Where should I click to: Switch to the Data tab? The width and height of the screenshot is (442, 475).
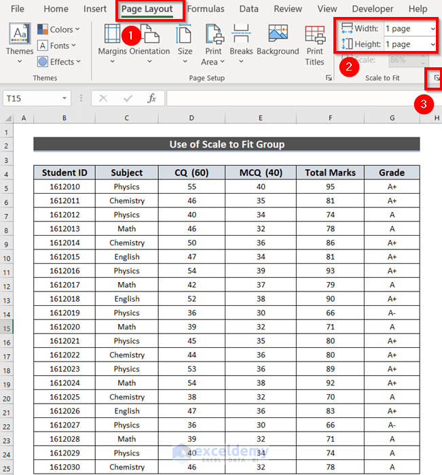pyautogui.click(x=249, y=9)
